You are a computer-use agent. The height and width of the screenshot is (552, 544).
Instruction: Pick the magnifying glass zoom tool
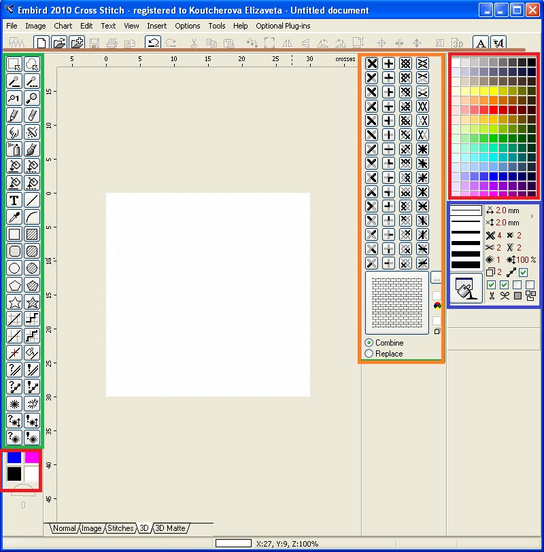tap(32, 98)
